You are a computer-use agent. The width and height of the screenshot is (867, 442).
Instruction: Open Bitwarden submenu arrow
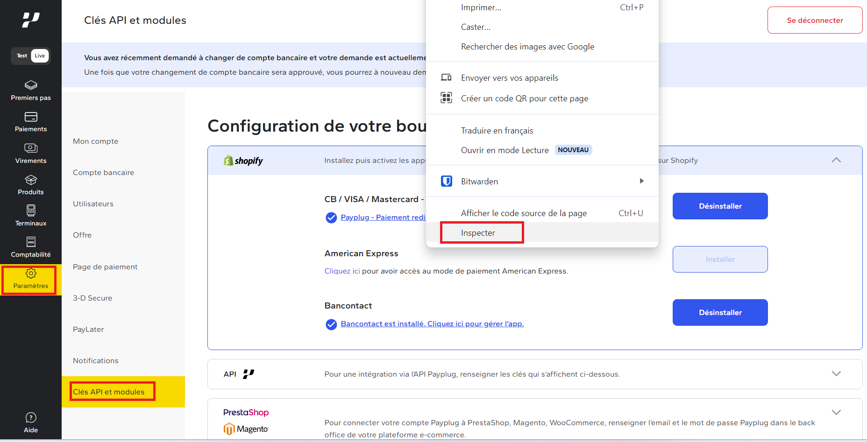[642, 181]
